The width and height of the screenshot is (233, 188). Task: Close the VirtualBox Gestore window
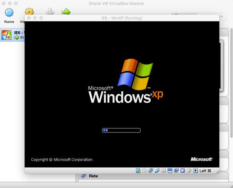[3, 3]
